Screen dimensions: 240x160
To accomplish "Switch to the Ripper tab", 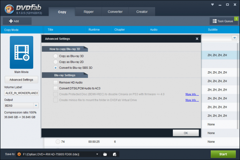I will click(x=89, y=11).
